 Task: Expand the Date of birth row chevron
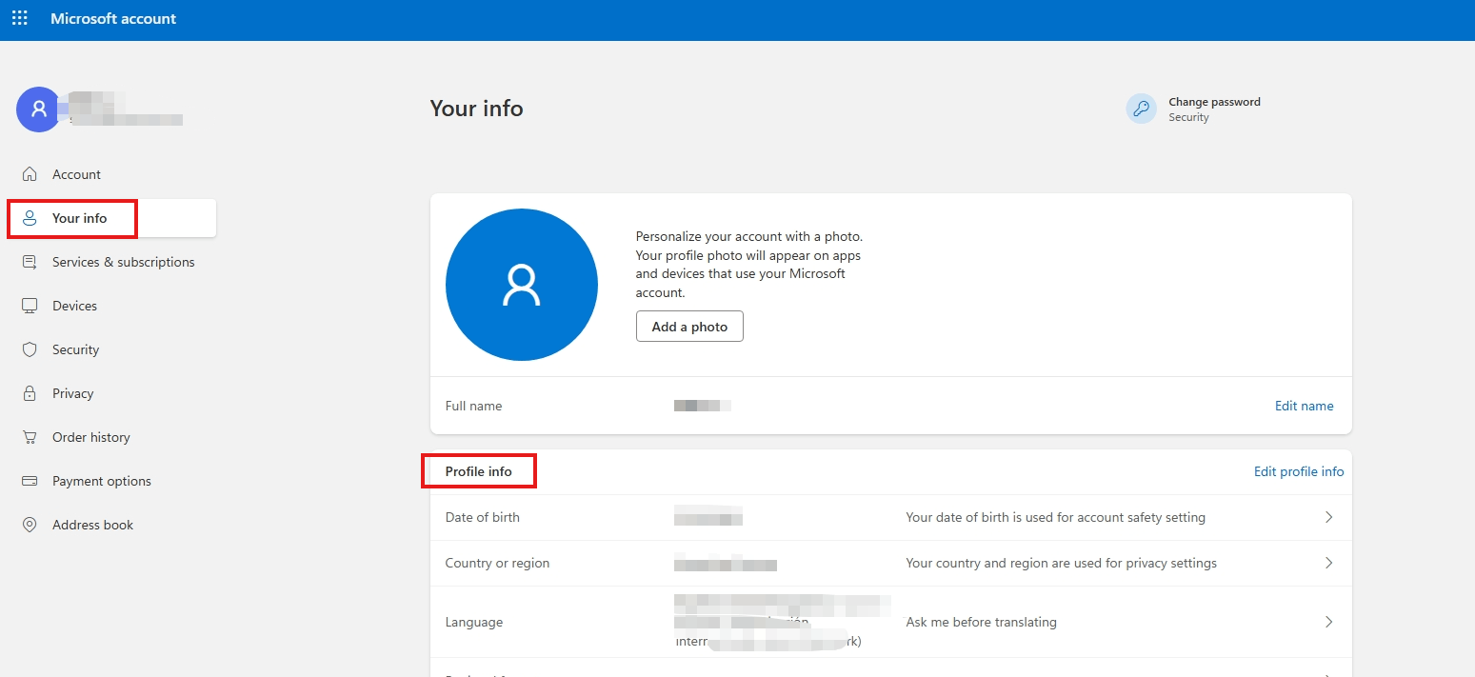[1329, 517]
